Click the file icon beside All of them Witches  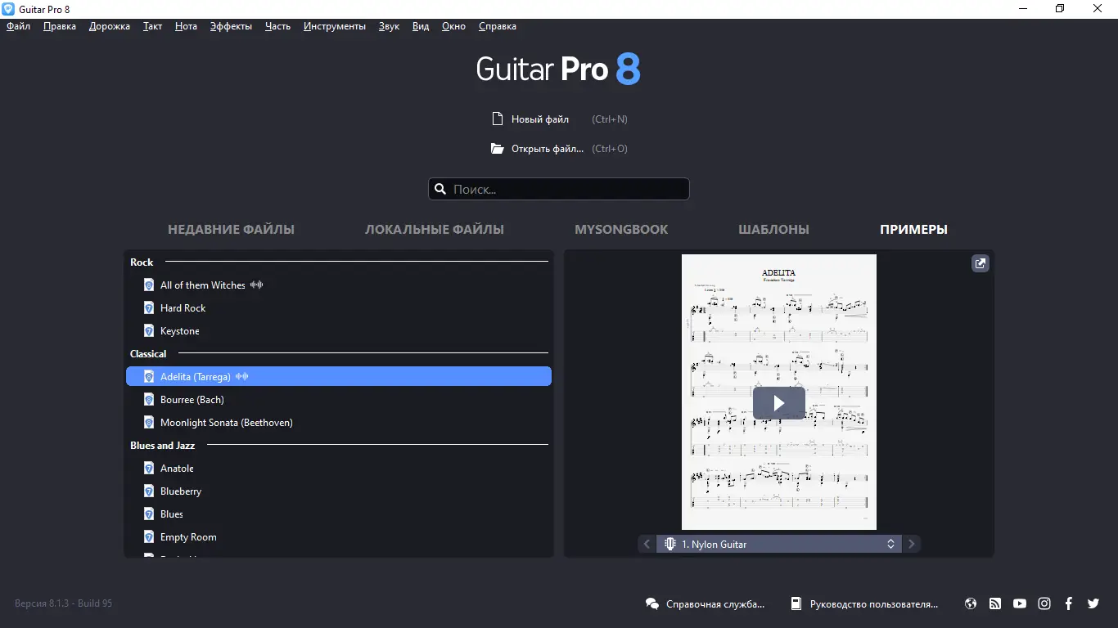click(149, 285)
